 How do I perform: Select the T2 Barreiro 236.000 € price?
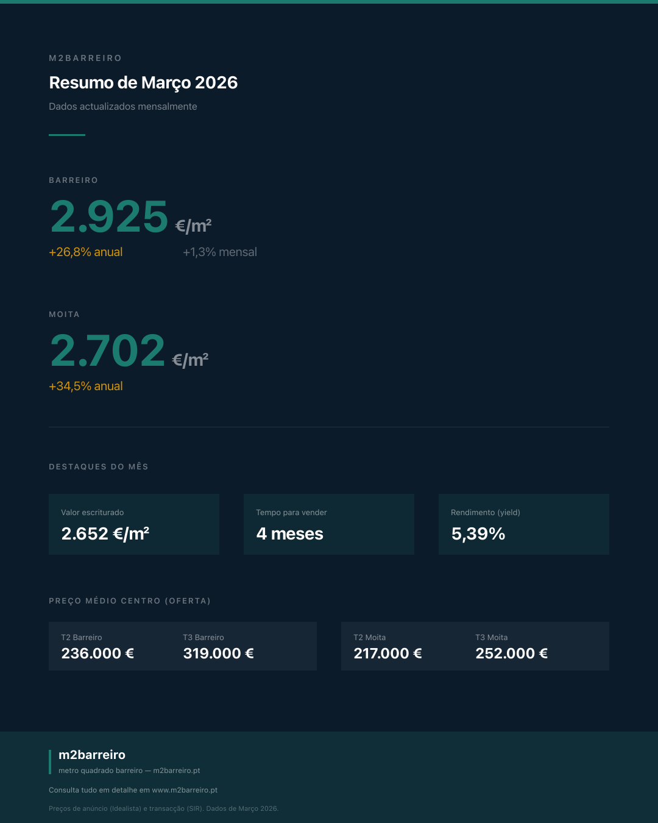97,654
